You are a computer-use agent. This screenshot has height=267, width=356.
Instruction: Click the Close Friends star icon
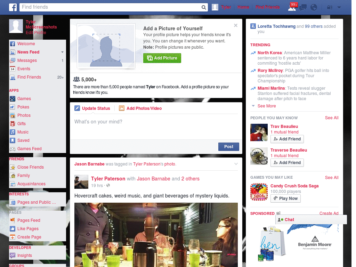pos(13,167)
